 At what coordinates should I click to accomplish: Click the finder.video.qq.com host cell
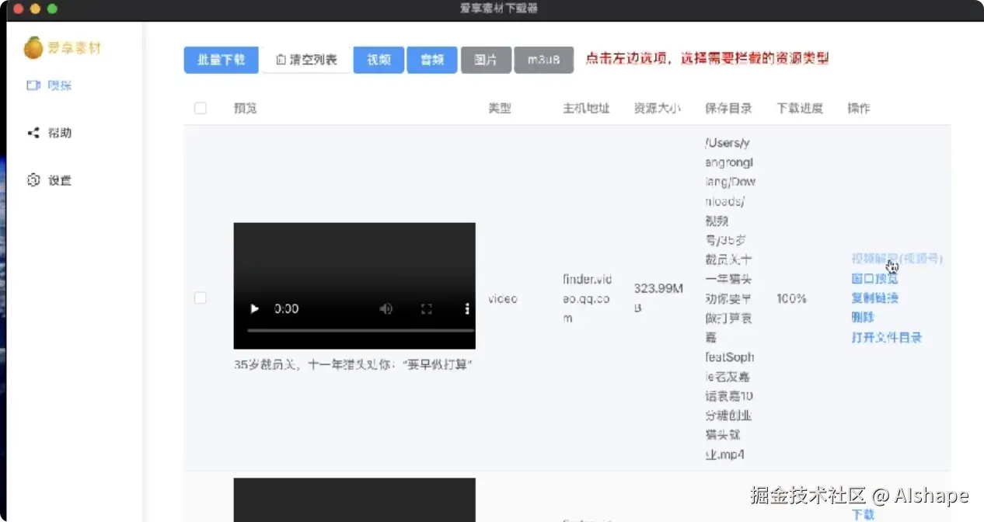pos(588,298)
